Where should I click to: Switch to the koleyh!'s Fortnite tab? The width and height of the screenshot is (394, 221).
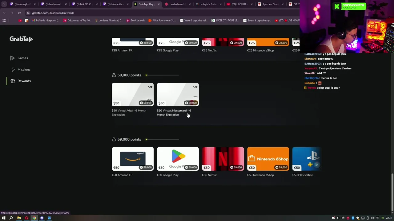point(208,4)
